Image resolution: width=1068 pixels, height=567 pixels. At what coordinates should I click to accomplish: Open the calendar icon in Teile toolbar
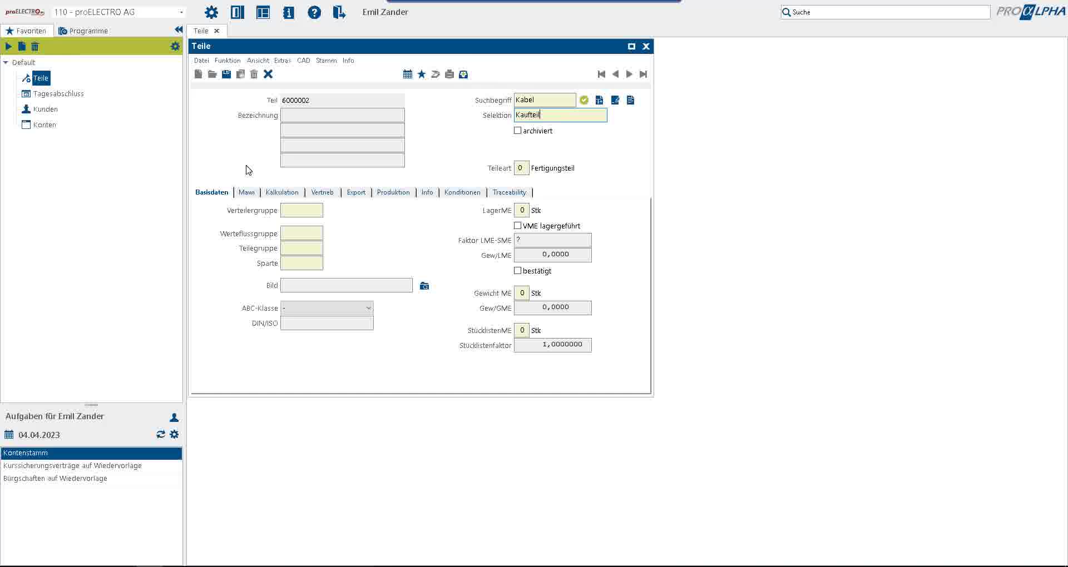408,74
